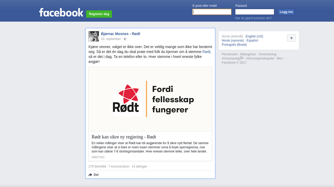Open the Rødt Fordi fellesskap fungerer image

[150, 99]
